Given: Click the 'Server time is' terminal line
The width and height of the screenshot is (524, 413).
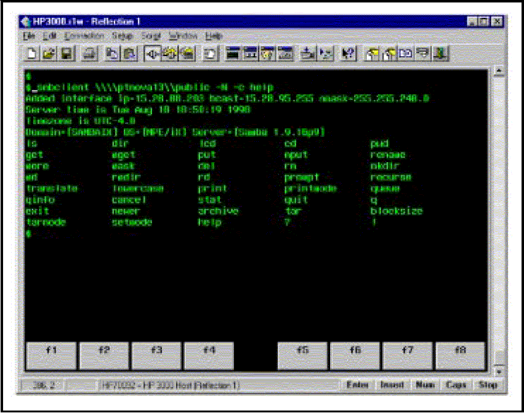Looking at the screenshot, I should point(138,110).
